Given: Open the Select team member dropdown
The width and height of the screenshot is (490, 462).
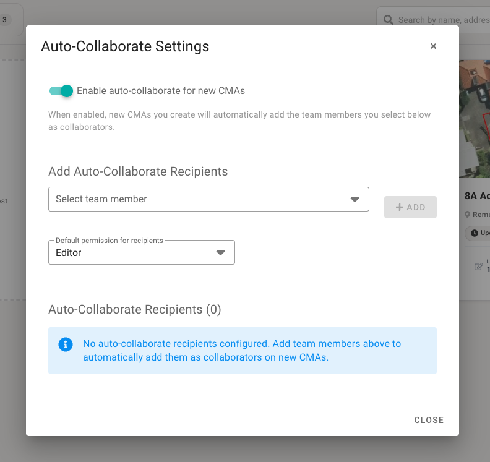Looking at the screenshot, I should tap(208, 199).
